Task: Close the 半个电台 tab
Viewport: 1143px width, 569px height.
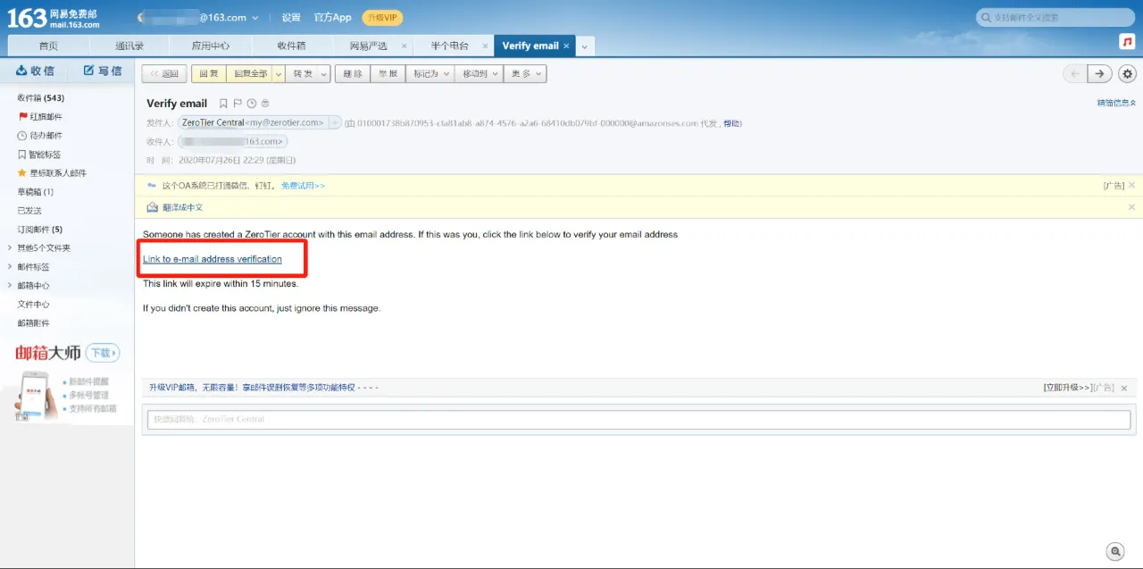Action: [486, 46]
